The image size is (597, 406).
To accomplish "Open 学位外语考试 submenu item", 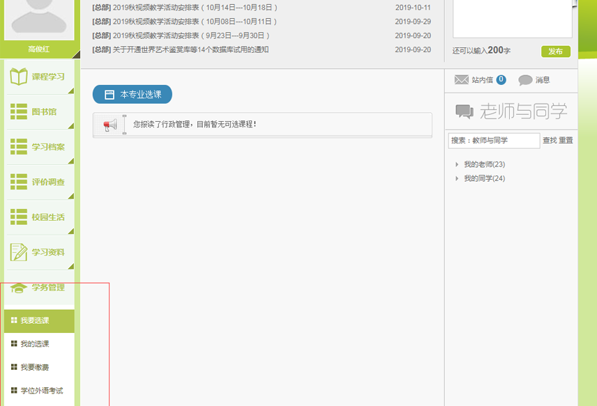I will [x=41, y=391].
